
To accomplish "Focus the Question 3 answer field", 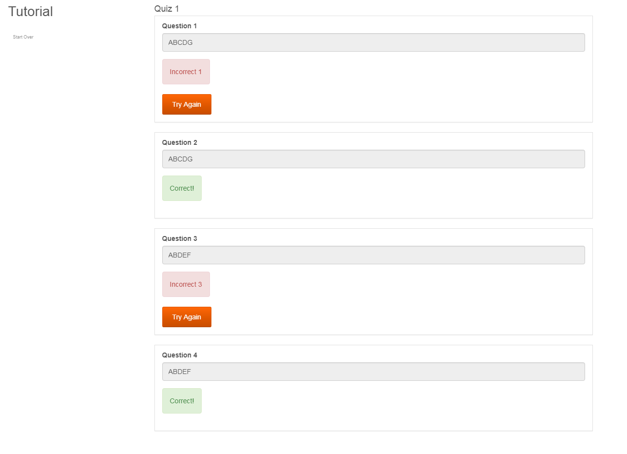I will click(x=373, y=255).
